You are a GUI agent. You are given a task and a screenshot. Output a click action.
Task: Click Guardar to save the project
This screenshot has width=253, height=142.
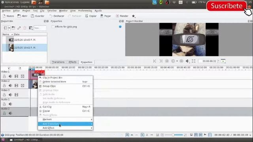pyautogui.click(x=38, y=16)
